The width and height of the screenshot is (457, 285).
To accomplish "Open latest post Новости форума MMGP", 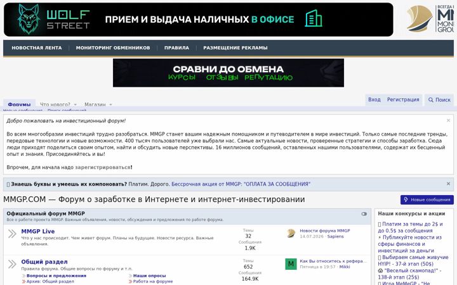I will click(x=325, y=231).
